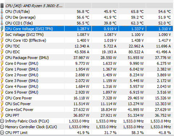Viewport: 174px width, 136px height.
Task: Click clock icon for Infinity Fabric Clock (FCLK)
Action: pos(2,121)
